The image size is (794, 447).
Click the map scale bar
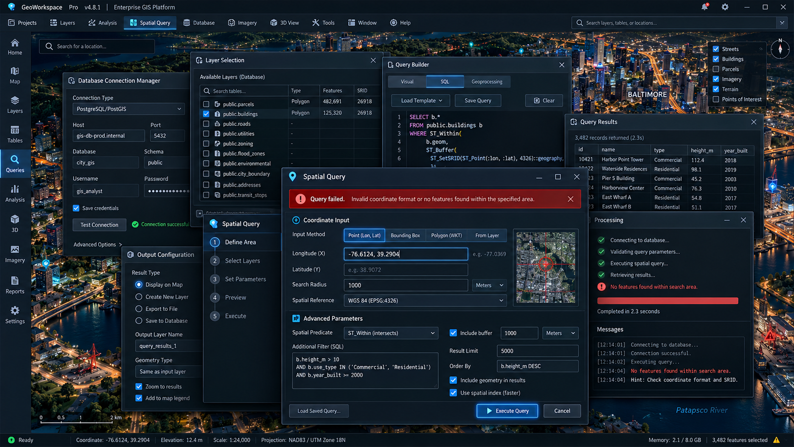point(80,419)
